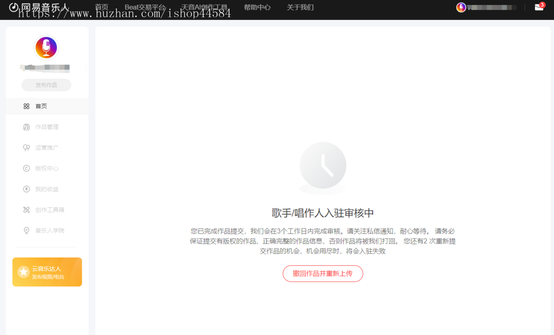Click 撤回作品并重新上传 button

pyautogui.click(x=323, y=274)
